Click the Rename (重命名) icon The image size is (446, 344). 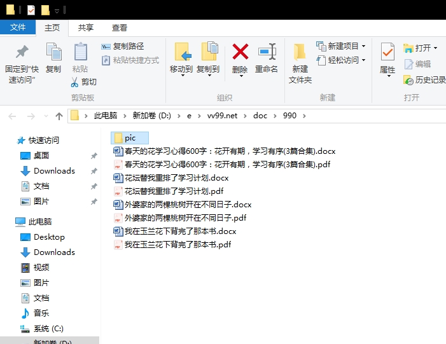(x=267, y=52)
